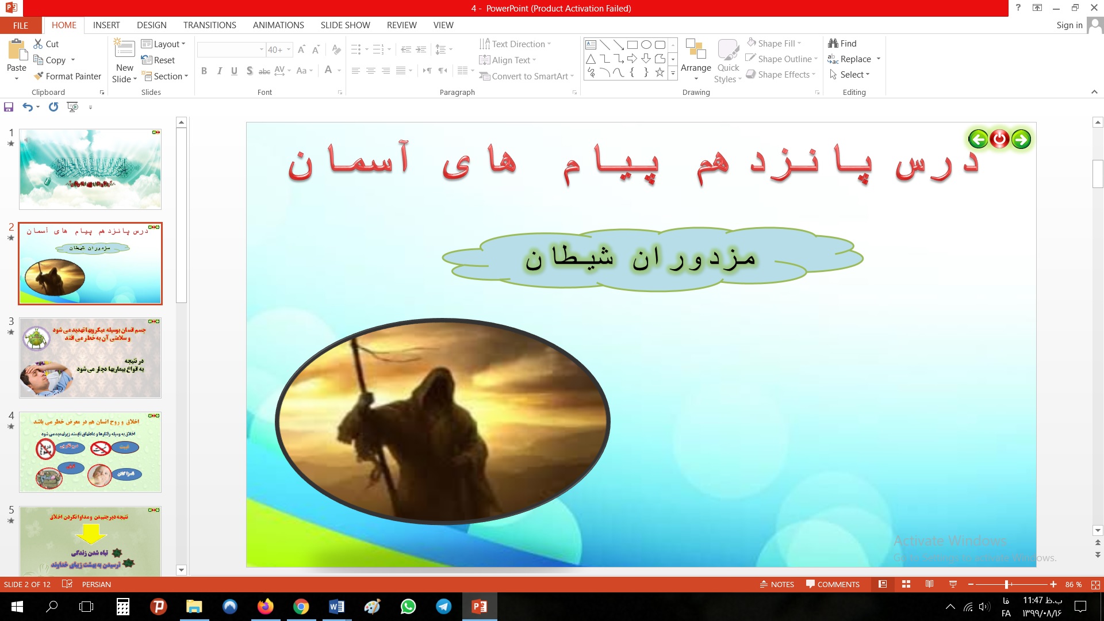Screen dimensions: 1104x621
Task: Click the Save icon in quick access toolbar
Action: 9,107
